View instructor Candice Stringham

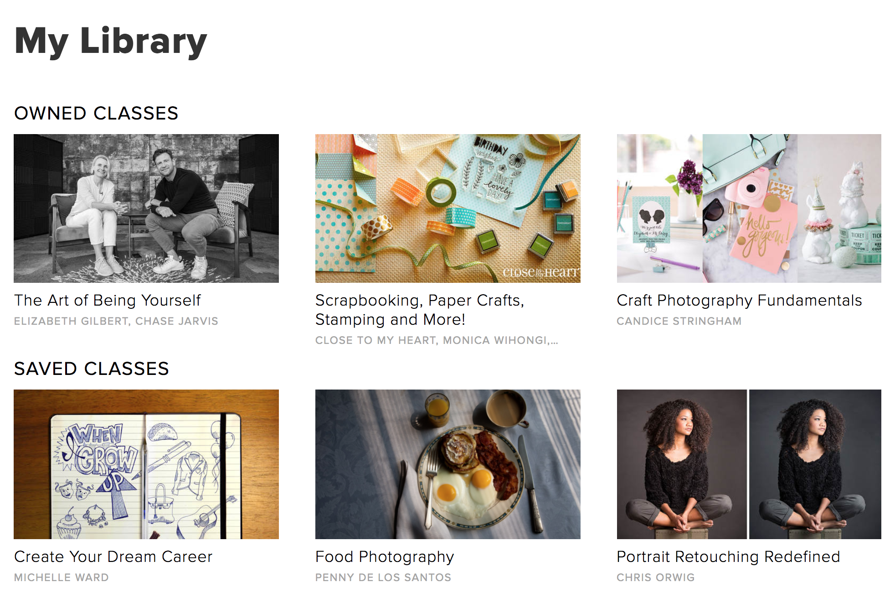pos(679,321)
